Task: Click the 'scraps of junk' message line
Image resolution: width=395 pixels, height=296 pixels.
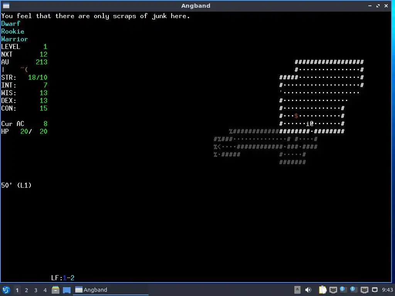Action: 96,16
